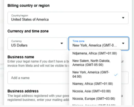Click the checkmark beside New York, America

pyautogui.click(x=116, y=75)
